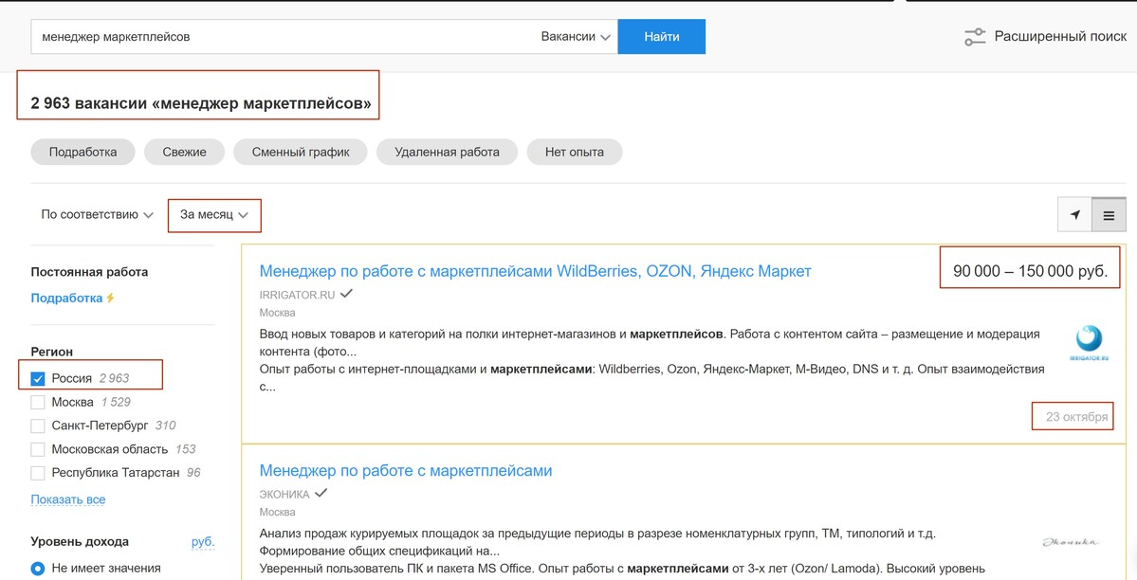Click the '90 000 – 150 000 руб.' salary text
This screenshot has height=580, width=1137.
click(1031, 271)
